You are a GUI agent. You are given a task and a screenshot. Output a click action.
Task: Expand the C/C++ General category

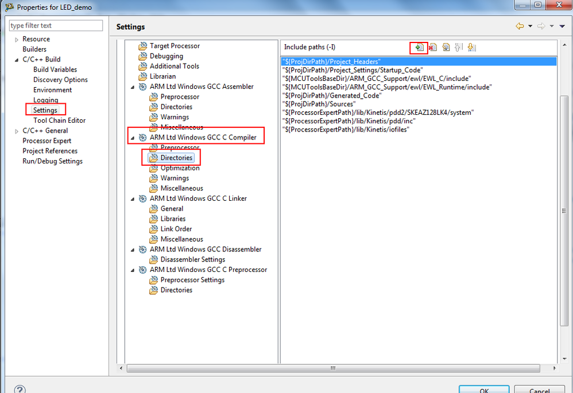(x=17, y=131)
